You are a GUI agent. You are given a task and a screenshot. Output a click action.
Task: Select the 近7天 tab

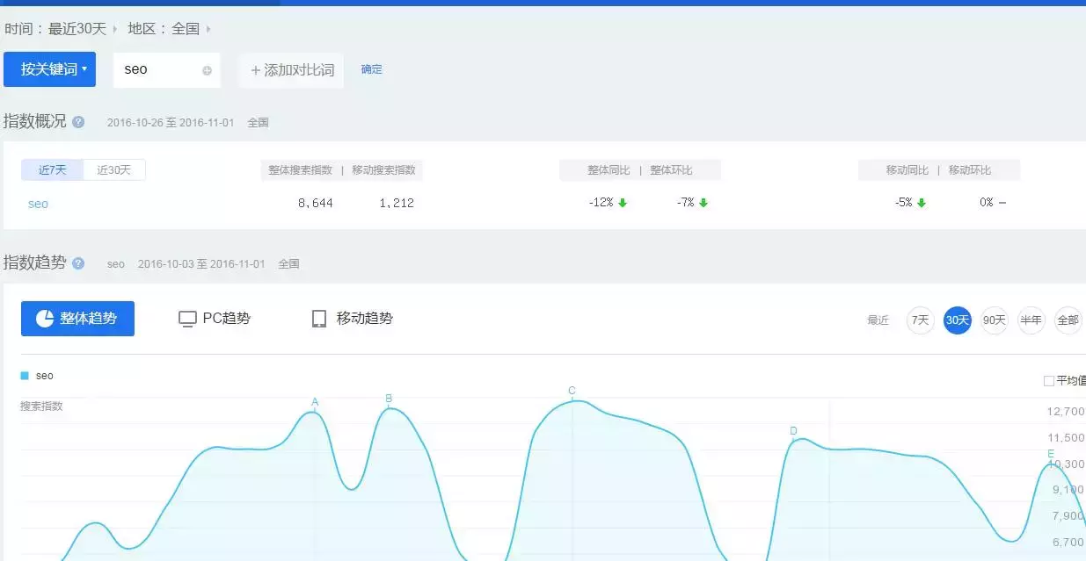(x=53, y=170)
